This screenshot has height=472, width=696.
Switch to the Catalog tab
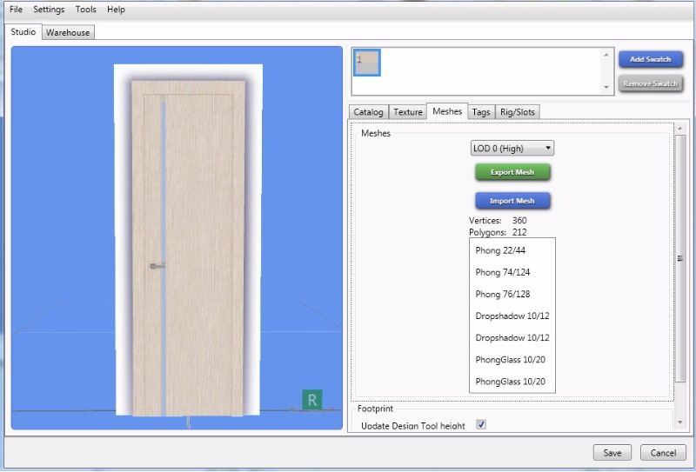pos(368,112)
